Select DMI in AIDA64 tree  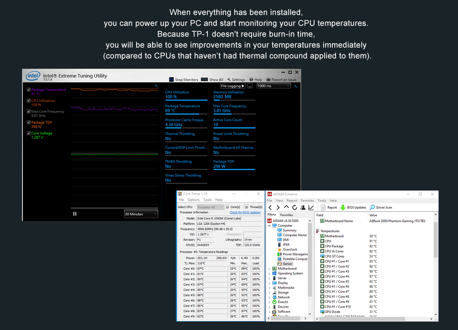pyautogui.click(x=283, y=240)
